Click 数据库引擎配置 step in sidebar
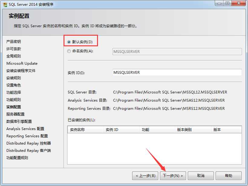Viewport: 248px width, 186px height. tap(19, 122)
